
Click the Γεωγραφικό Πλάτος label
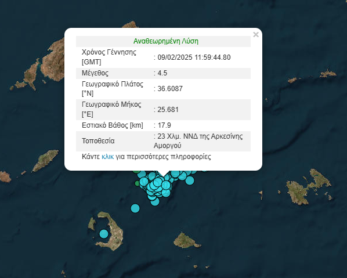click(113, 84)
